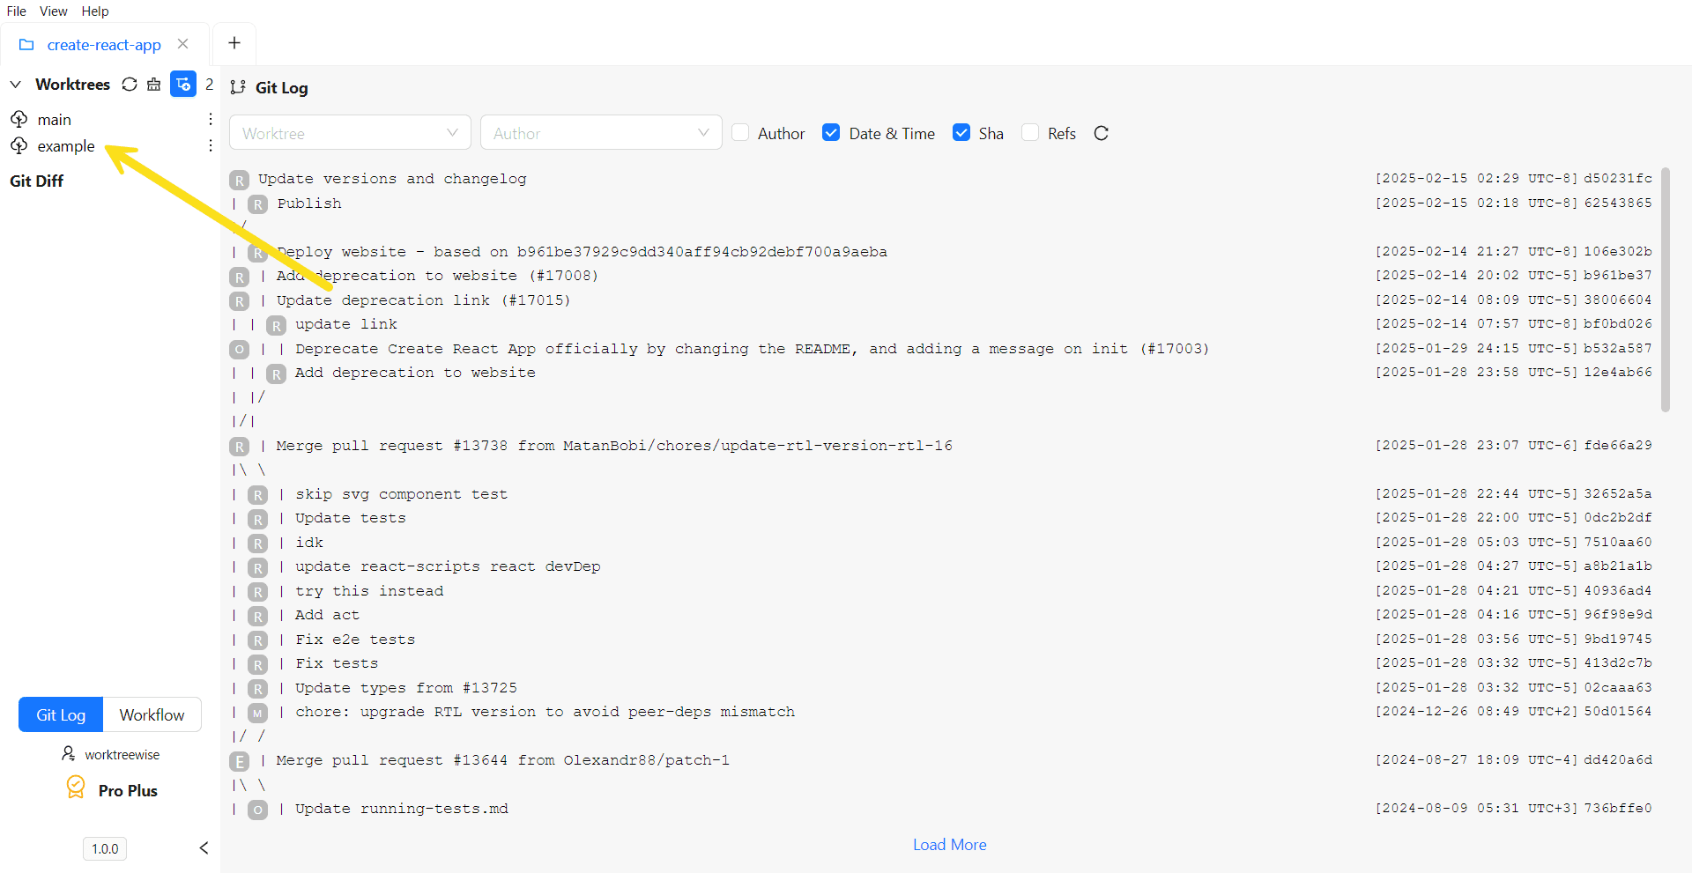Refresh the Worktrees list

130,85
